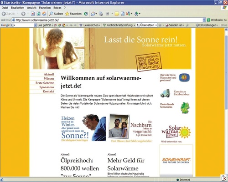Open Die häufigsten Solarfragen link
This screenshot has height=182, width=228.
coord(74,140)
